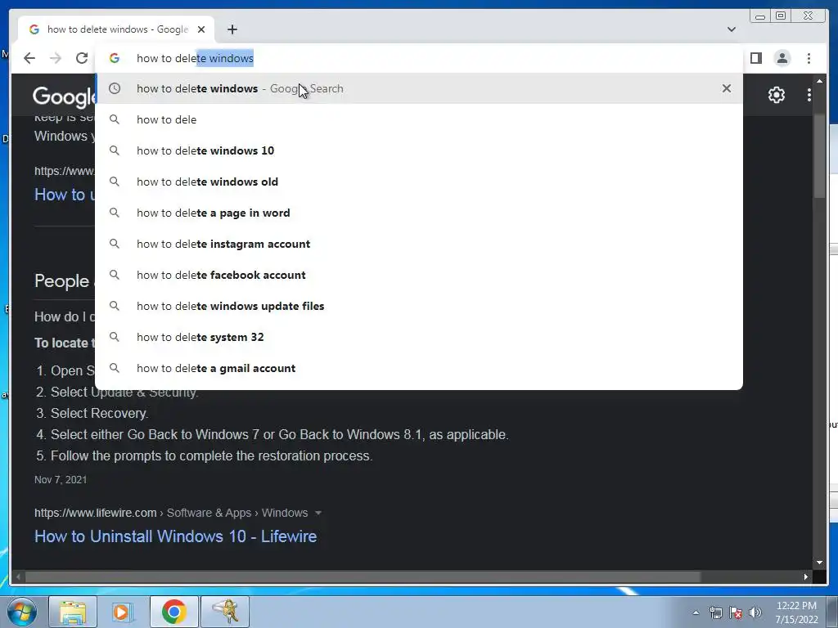Choose suggestion 'how to dele'

click(419, 119)
